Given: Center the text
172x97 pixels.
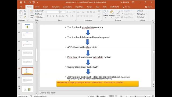Looking at the screenshot, I should (x=81, y=16).
